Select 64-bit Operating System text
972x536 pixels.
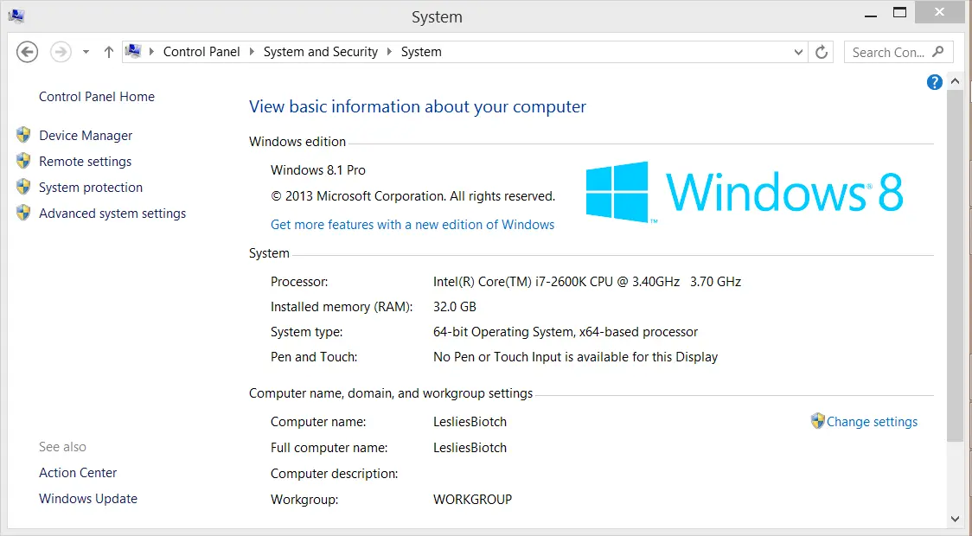click(x=566, y=332)
